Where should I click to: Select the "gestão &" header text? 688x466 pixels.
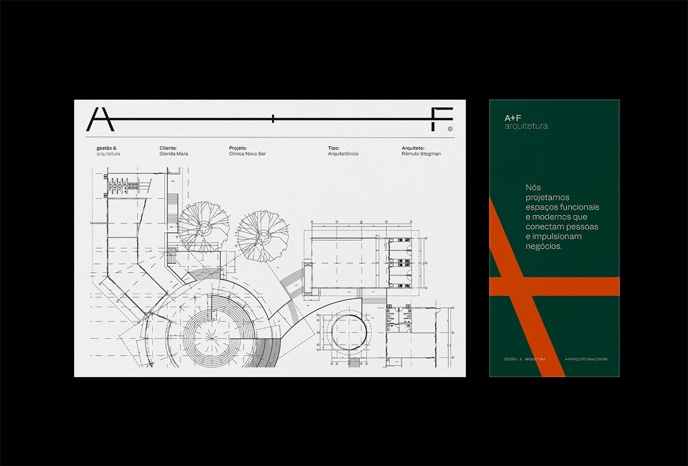click(x=107, y=148)
